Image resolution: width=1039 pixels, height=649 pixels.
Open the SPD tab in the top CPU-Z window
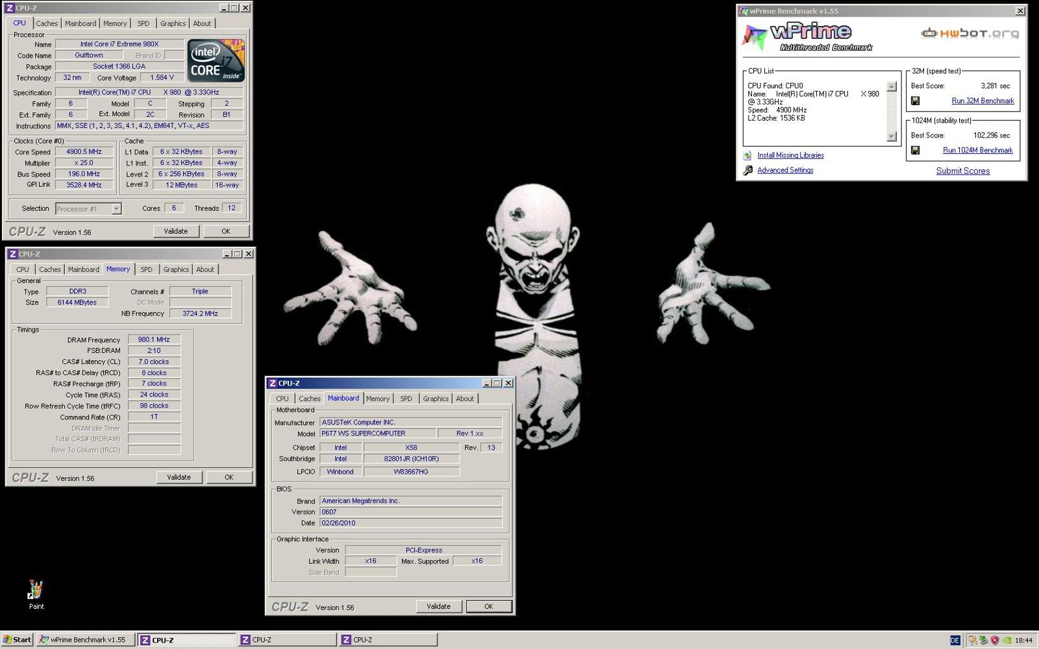point(144,23)
